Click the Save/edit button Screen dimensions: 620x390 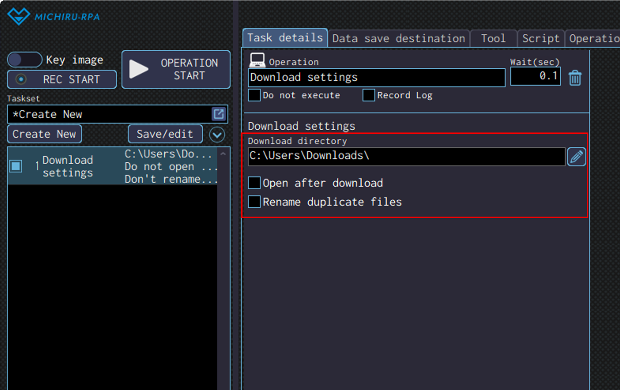point(165,134)
